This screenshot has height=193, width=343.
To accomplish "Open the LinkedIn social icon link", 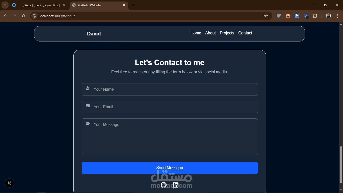I will coord(176,185).
